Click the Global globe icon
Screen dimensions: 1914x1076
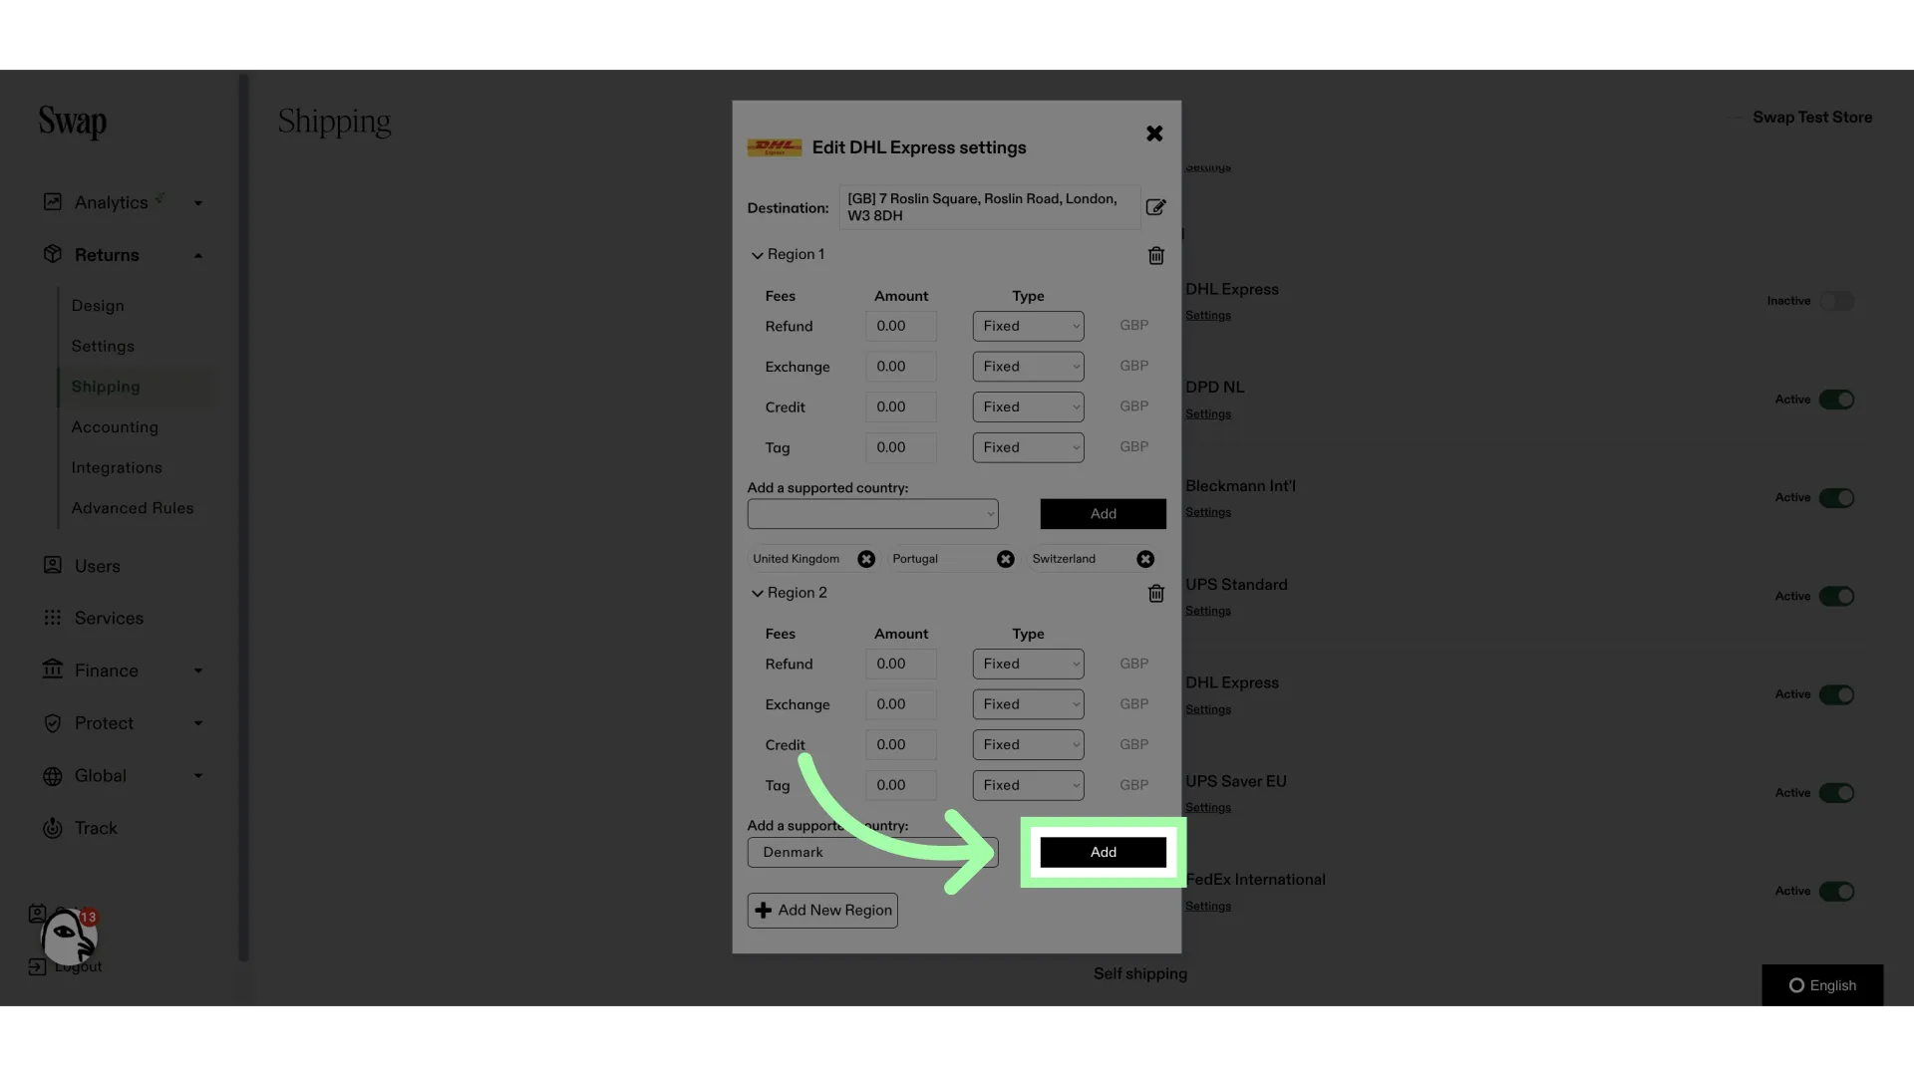53,776
